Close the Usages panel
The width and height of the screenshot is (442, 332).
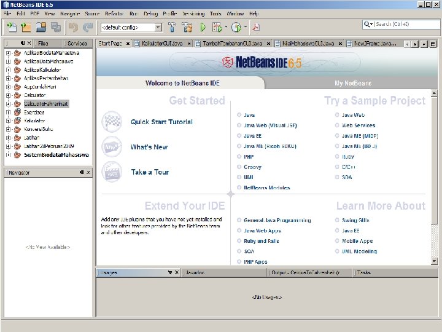pos(177,272)
